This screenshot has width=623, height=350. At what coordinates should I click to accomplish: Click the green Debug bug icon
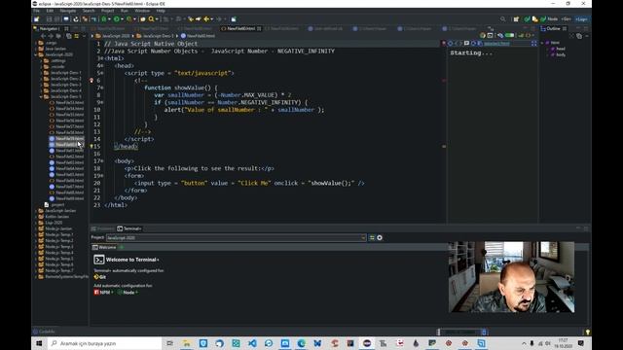pos(104,19)
